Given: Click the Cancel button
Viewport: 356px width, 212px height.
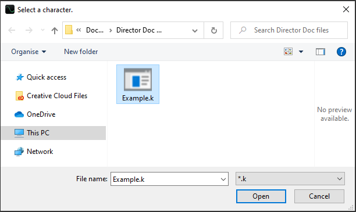Looking at the screenshot, I should 319,196.
